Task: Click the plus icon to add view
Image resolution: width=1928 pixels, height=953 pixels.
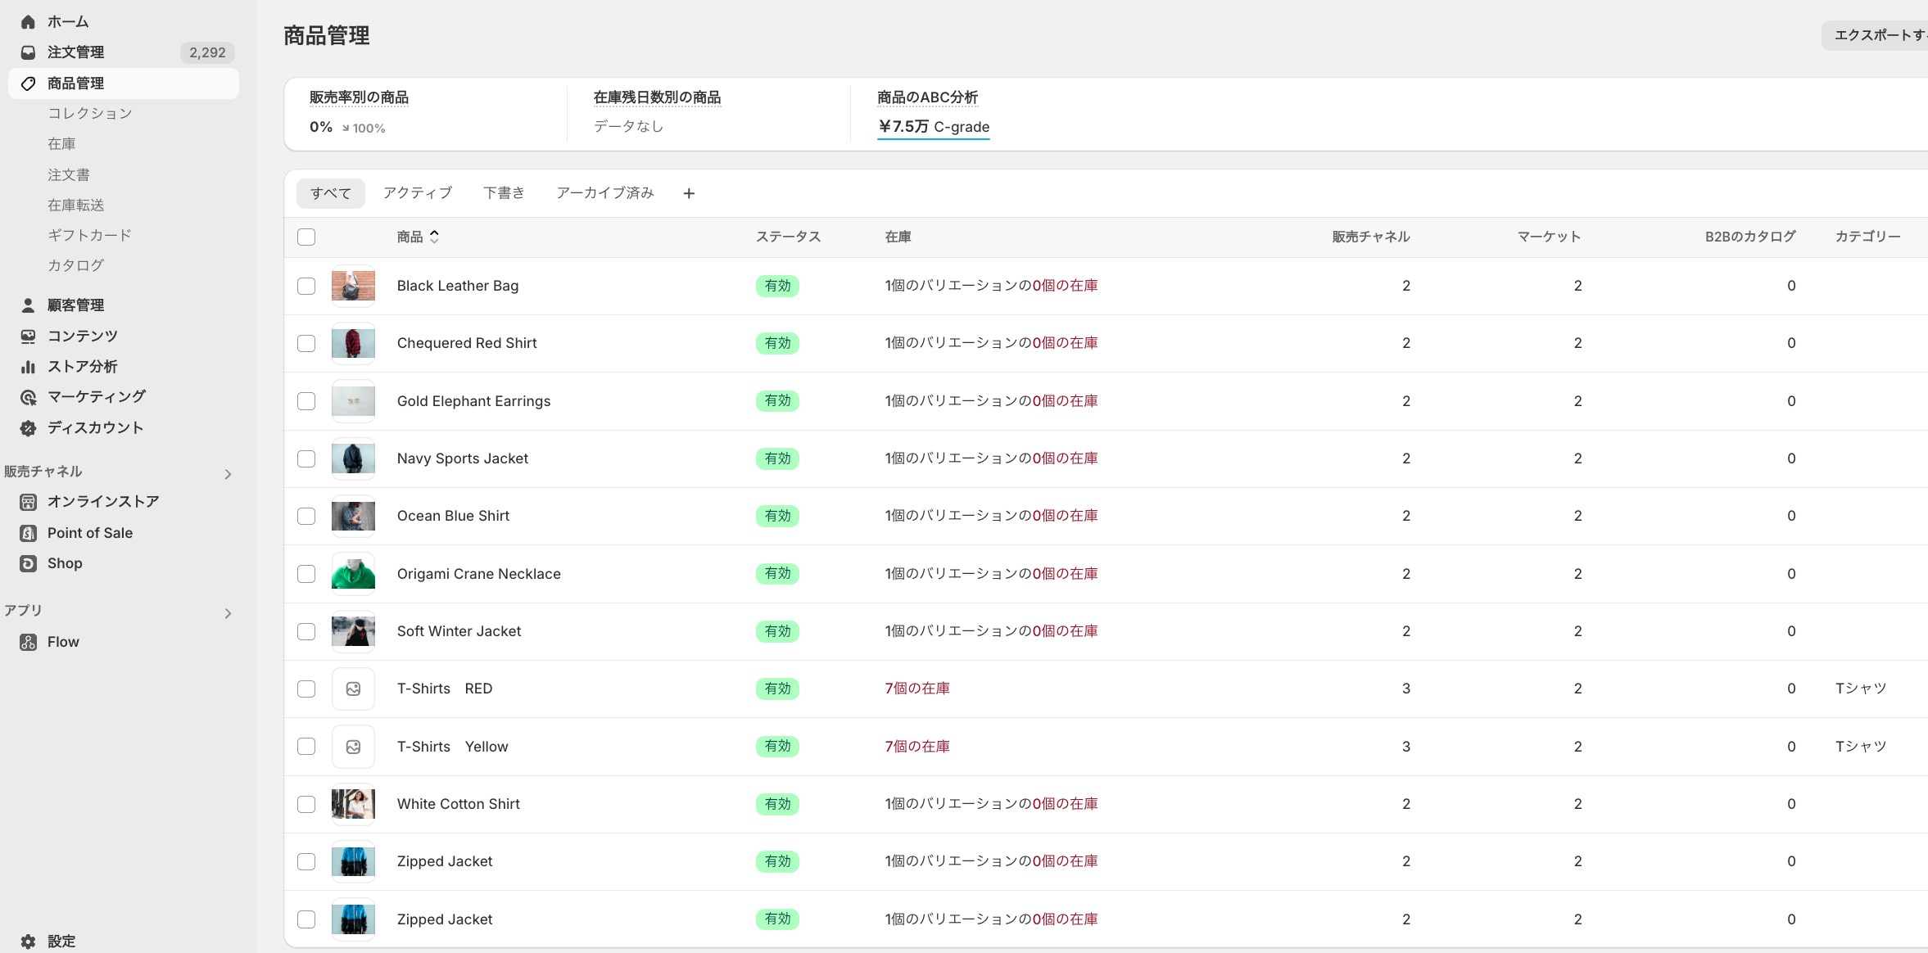Action: click(689, 193)
